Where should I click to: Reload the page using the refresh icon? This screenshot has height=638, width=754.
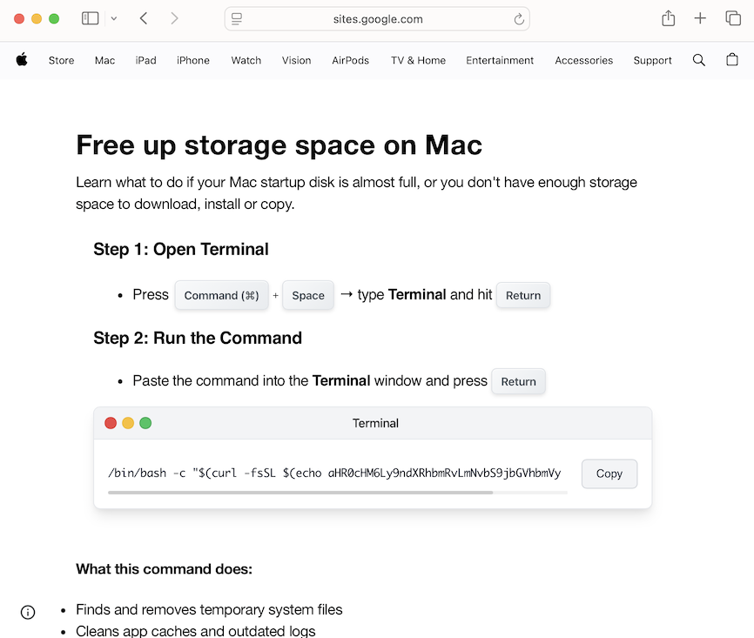tap(518, 18)
